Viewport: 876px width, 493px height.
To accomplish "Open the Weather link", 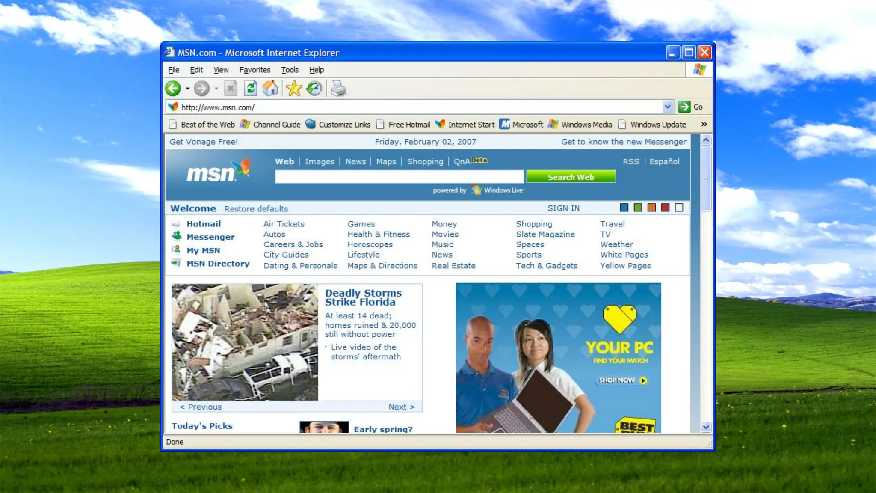I will (616, 245).
